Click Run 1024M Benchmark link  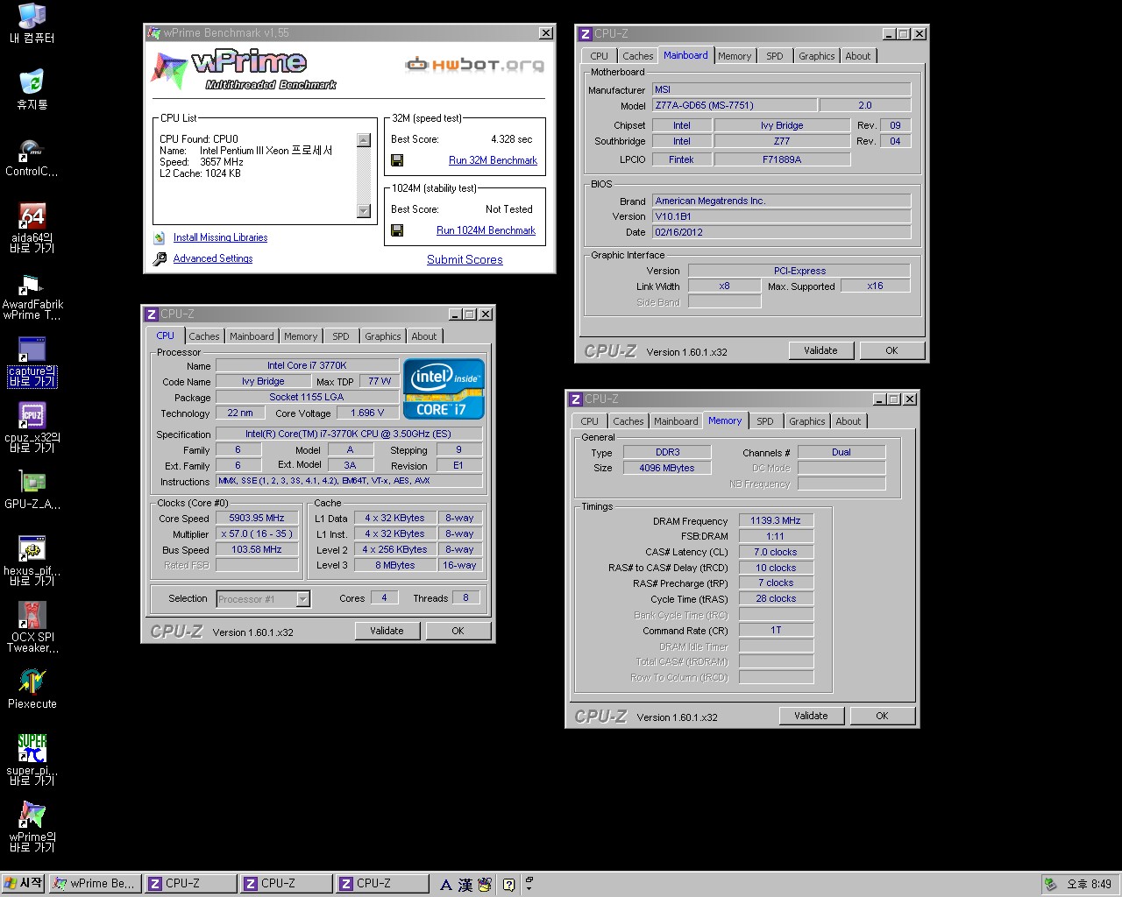tap(486, 230)
